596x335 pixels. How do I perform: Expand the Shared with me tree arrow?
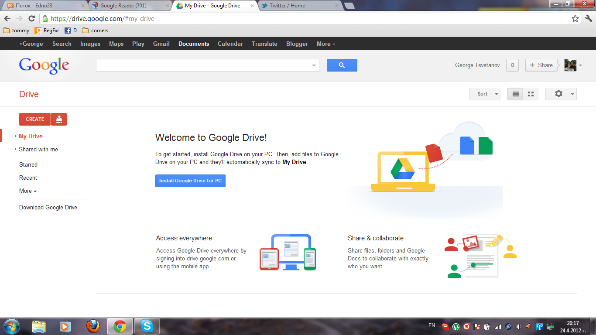coord(16,149)
